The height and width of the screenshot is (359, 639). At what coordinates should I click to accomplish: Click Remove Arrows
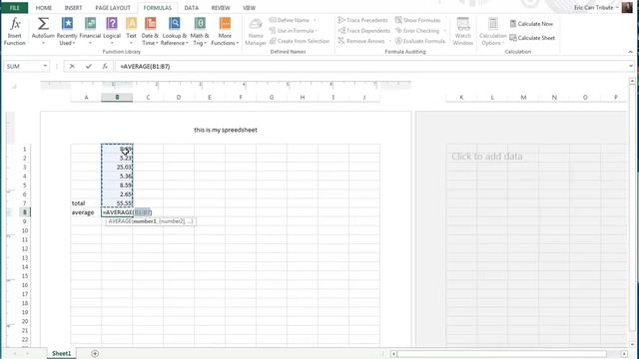(x=361, y=41)
